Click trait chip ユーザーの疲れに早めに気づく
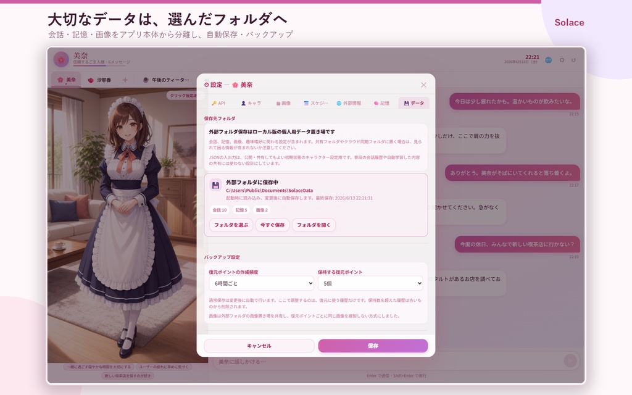 [x=164, y=367]
